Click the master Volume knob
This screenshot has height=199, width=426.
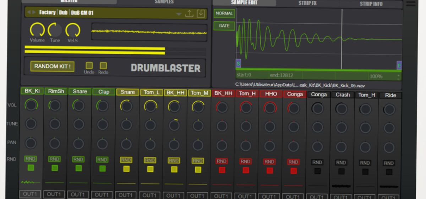point(37,30)
